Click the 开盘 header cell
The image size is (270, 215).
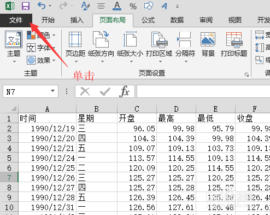click(137, 118)
